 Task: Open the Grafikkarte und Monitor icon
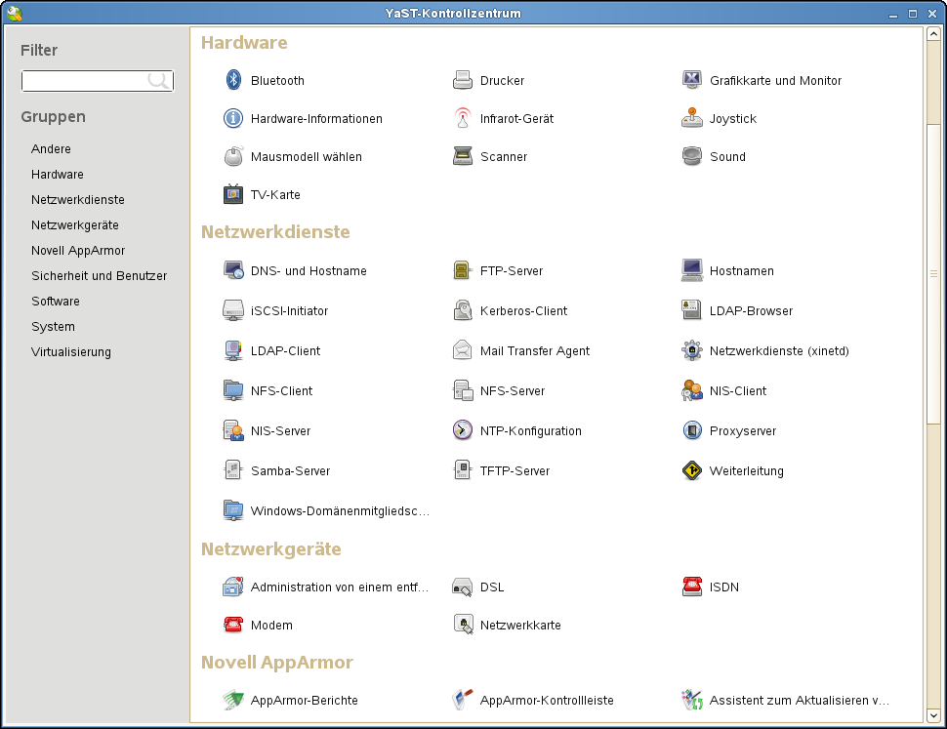click(x=692, y=80)
